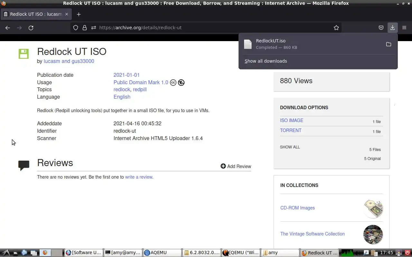The height and width of the screenshot is (257, 412).
Task: Open the tracking protection shield
Action: [x=76, y=28]
